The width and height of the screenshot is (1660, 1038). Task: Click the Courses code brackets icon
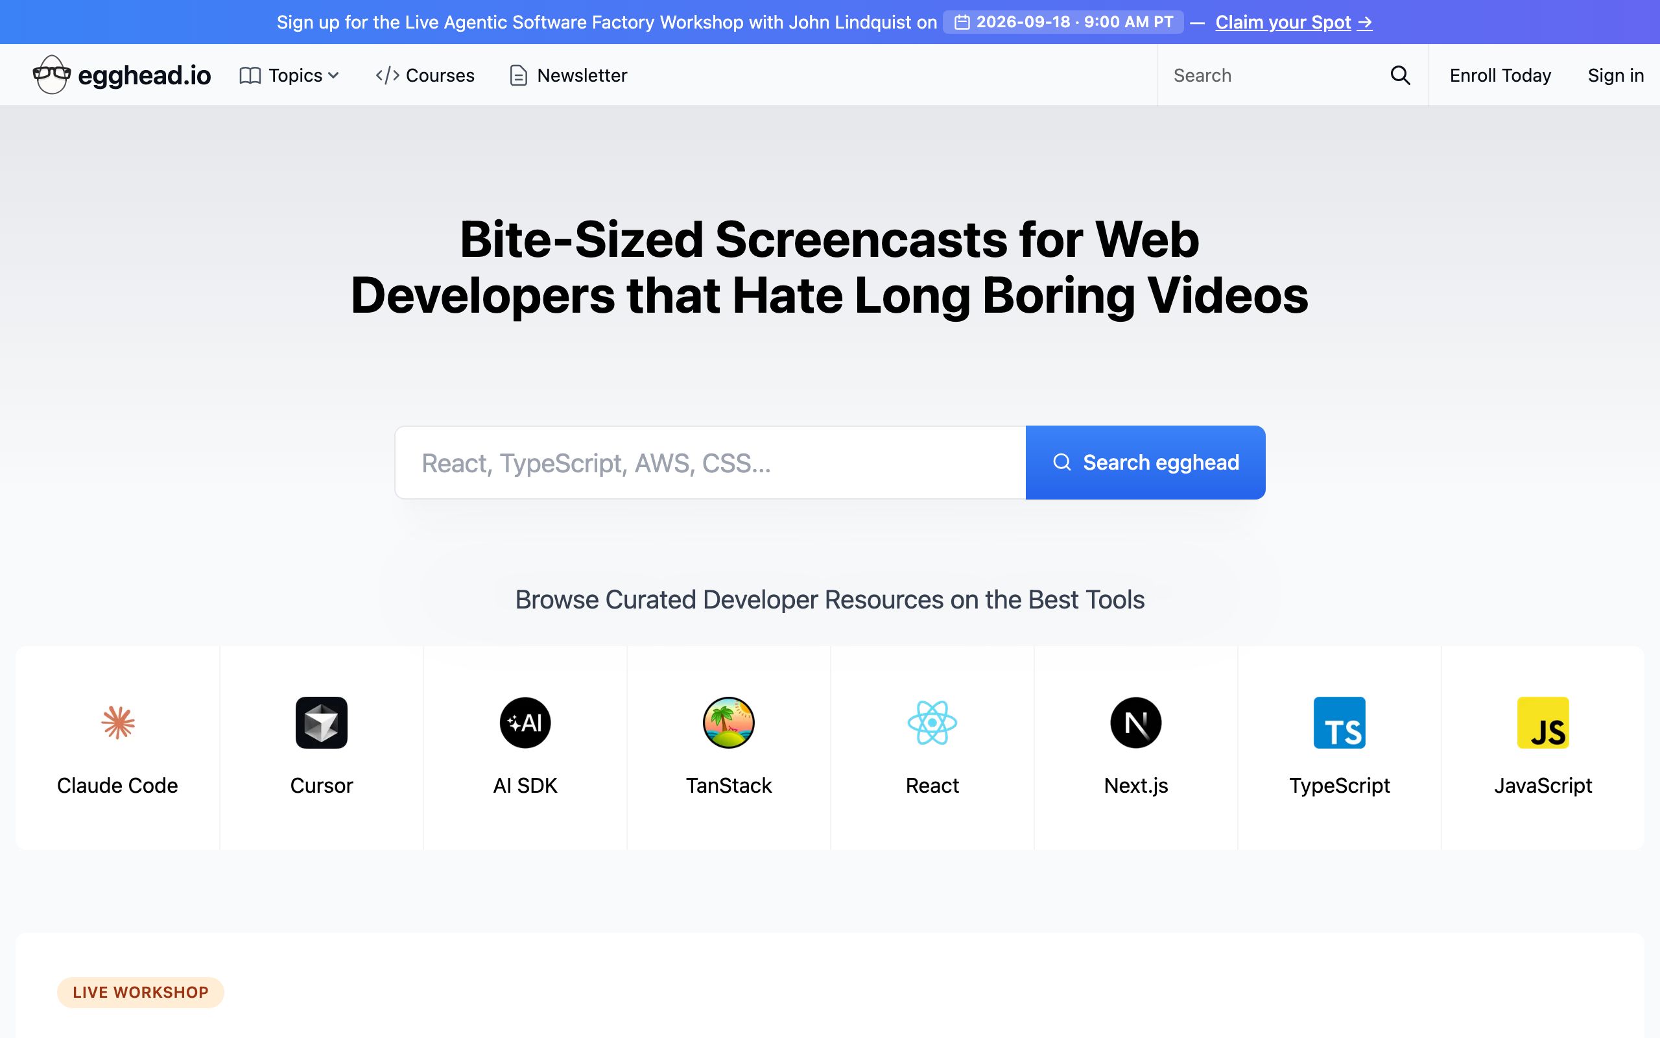pyautogui.click(x=388, y=75)
